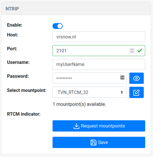Click the '1 mountpoint(s) available' text
The height and width of the screenshot is (157, 153).
(x=79, y=104)
